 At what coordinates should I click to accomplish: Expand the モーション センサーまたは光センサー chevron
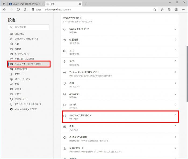(176, 72)
